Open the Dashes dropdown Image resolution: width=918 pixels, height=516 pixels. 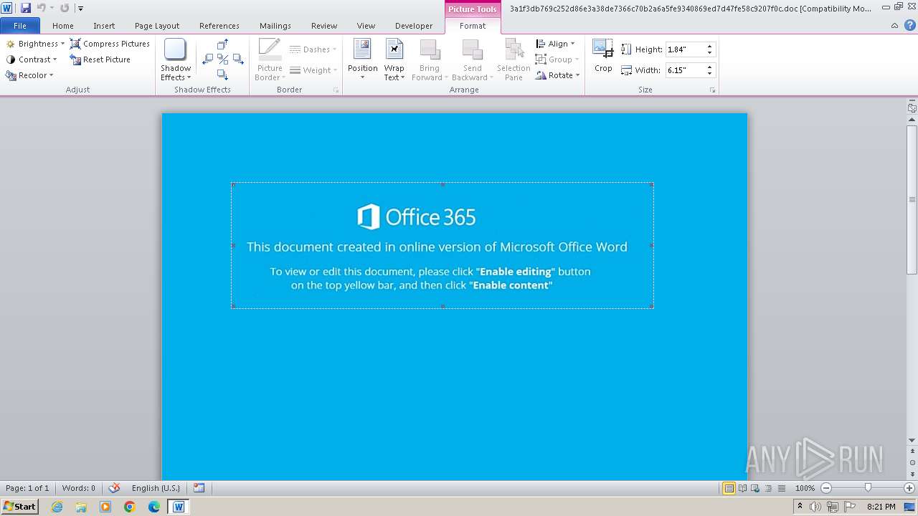coord(313,49)
